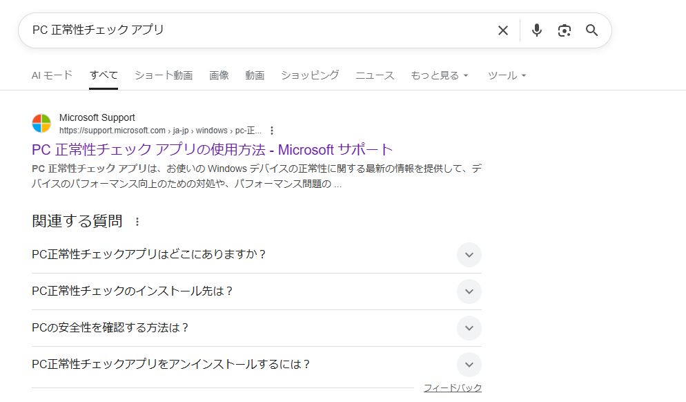Expand question PCの安全性を確認する方法は？
Viewport: 686px width, 402px height.
[x=469, y=328]
